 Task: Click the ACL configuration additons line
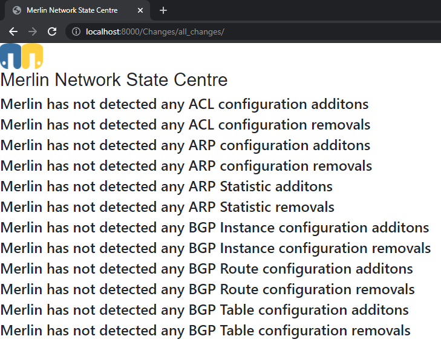tap(185, 104)
